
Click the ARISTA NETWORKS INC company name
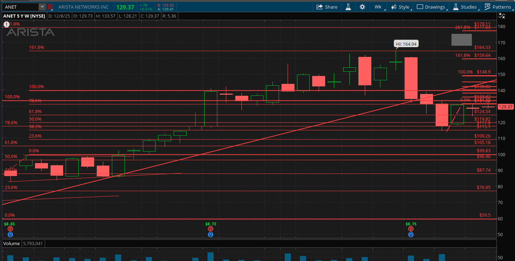pyautogui.click(x=84, y=7)
